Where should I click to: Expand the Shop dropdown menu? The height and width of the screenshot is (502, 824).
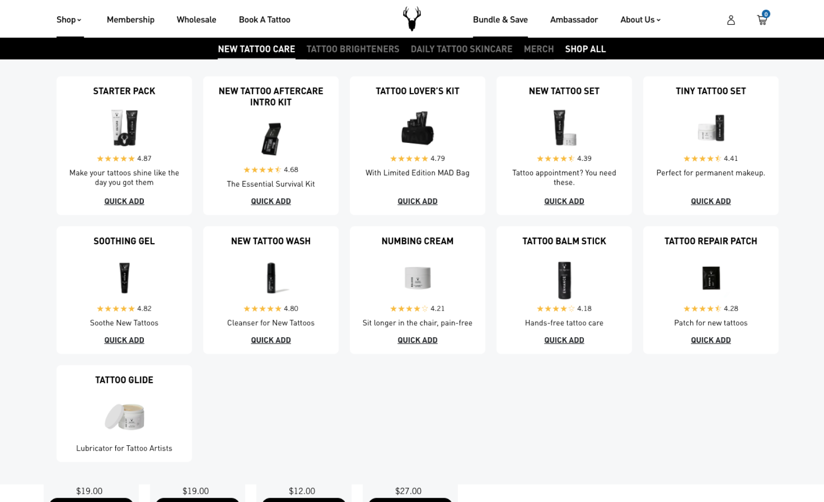(69, 20)
